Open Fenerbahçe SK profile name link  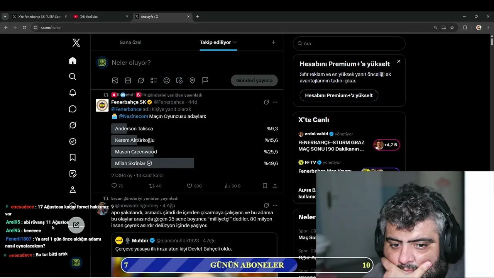coord(129,102)
